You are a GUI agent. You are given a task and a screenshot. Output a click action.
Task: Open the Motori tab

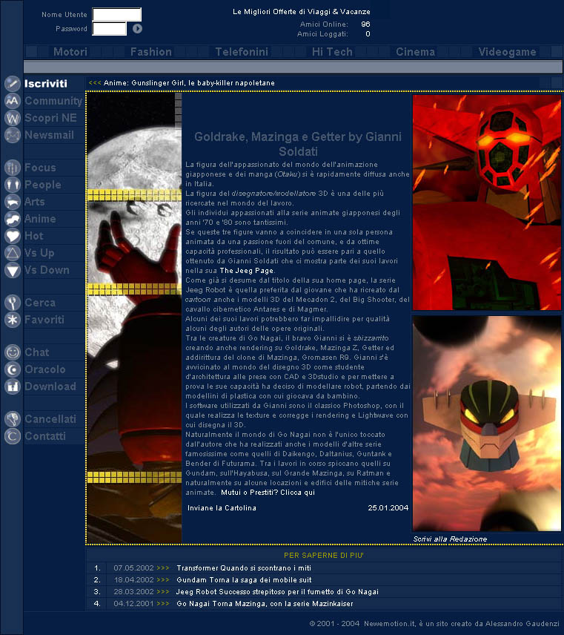[x=70, y=52]
